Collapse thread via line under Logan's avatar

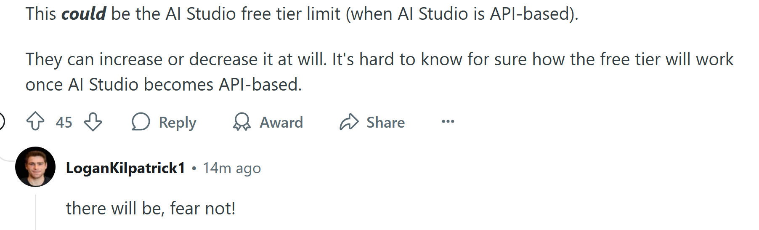coord(35,212)
